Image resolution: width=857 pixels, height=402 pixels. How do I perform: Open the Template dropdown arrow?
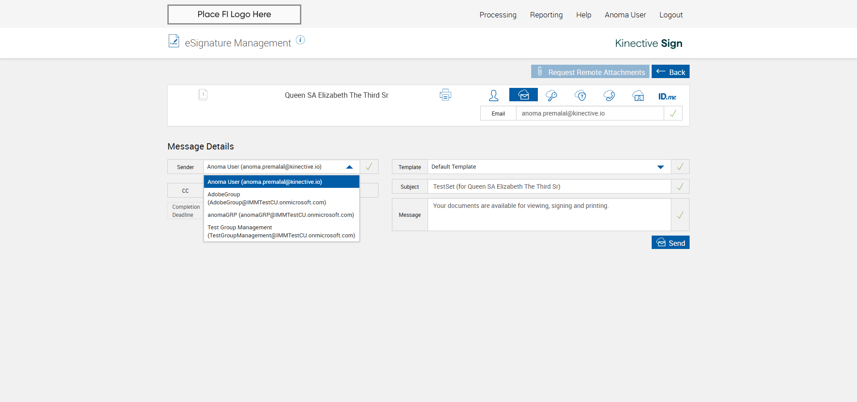(661, 167)
